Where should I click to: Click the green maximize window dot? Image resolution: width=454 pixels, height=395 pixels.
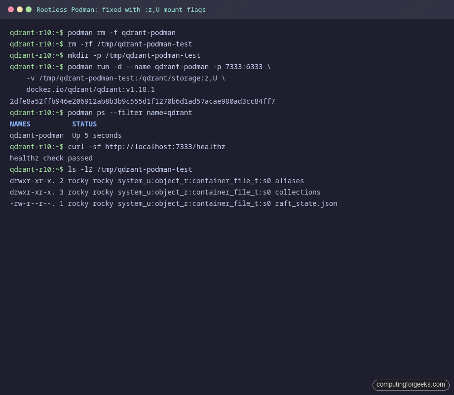pyautogui.click(x=29, y=9)
